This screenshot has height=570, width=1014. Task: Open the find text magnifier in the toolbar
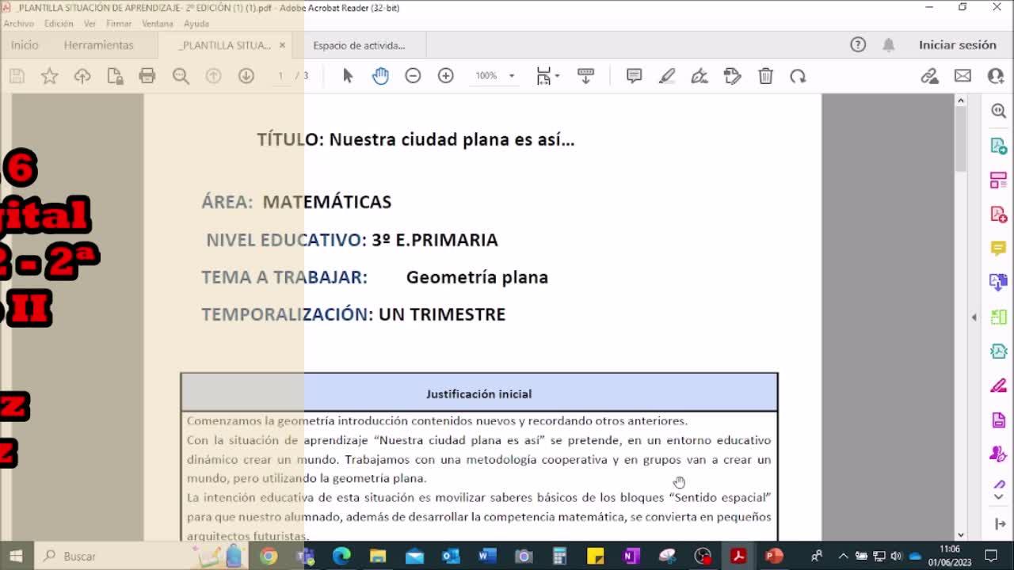(181, 76)
